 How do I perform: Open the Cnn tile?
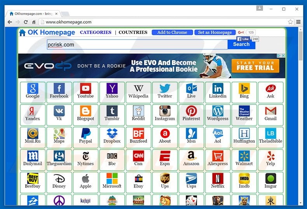[138, 160]
